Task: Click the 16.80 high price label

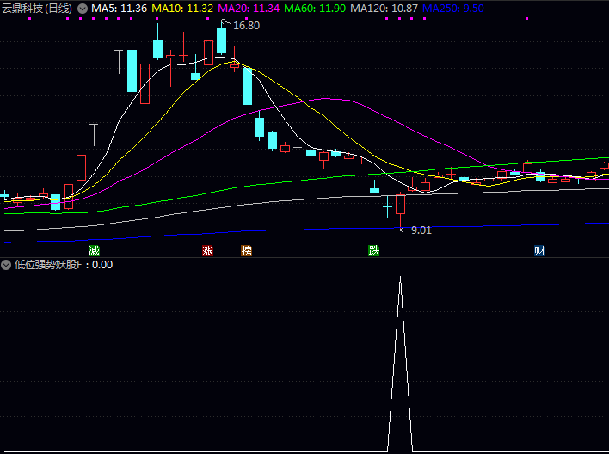Action: point(246,26)
